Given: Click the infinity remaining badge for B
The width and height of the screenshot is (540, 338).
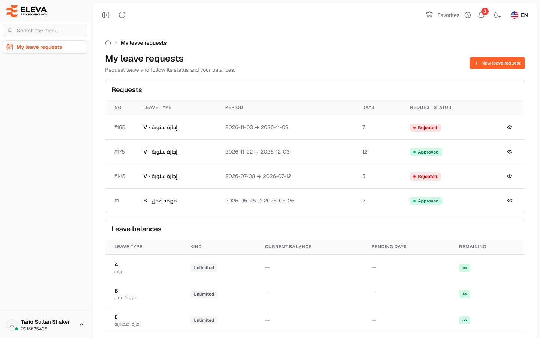Looking at the screenshot, I should point(465,294).
